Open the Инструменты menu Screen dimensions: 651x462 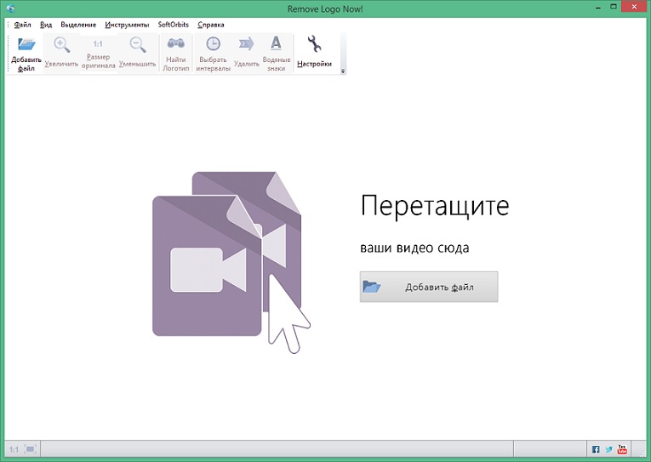[127, 25]
